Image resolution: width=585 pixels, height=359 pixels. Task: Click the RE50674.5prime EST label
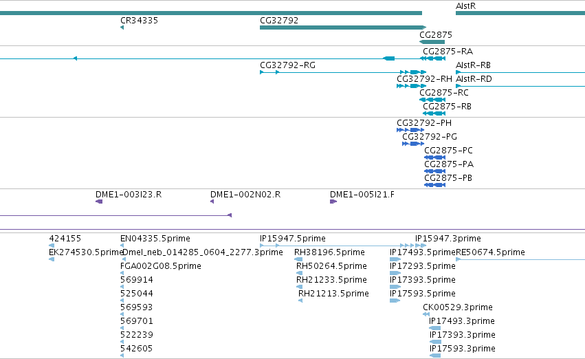tap(490, 252)
